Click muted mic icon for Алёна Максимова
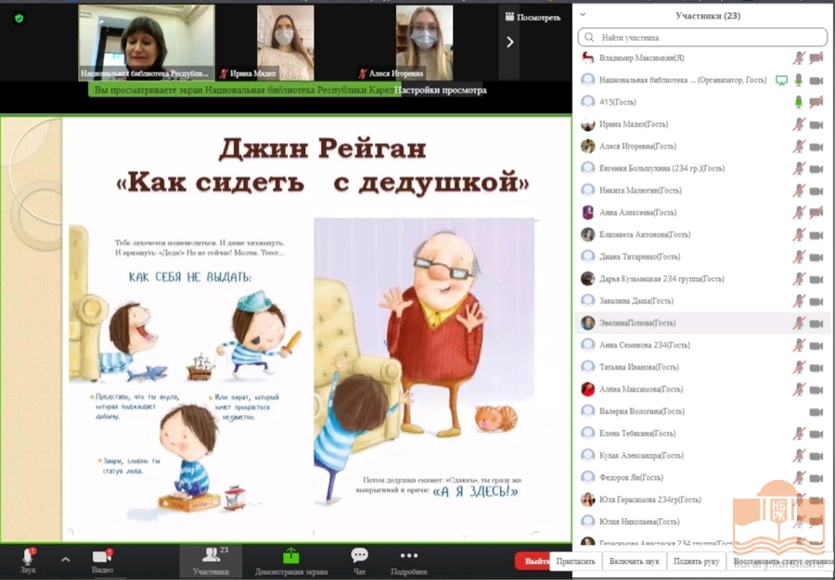 tap(798, 390)
